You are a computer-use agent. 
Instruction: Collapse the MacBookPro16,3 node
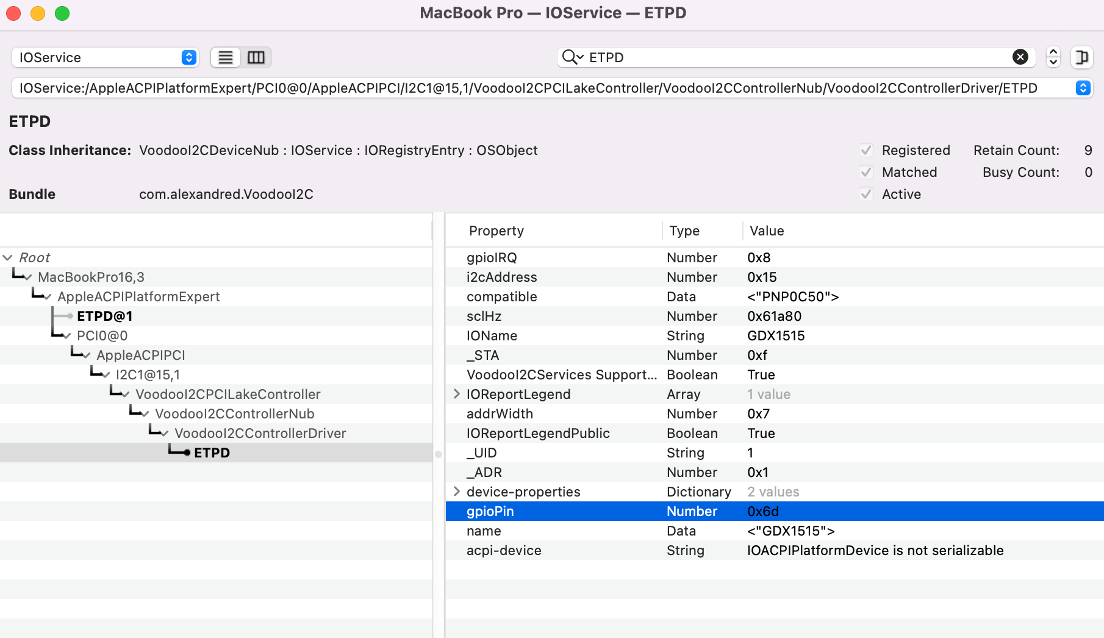point(28,278)
